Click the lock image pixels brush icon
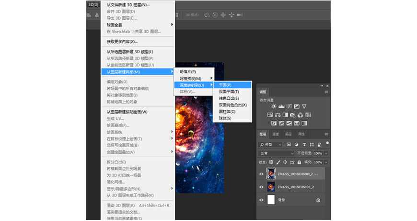The image size is (417, 221). (278, 162)
